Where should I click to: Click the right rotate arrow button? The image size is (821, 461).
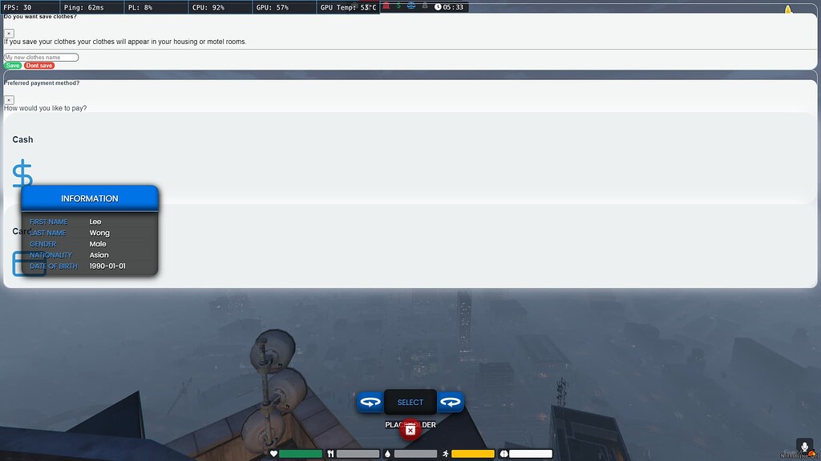coord(450,402)
